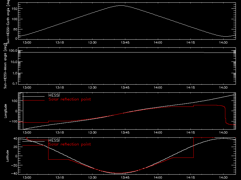Select 14:15 under the Earth angle plot
Screen dimensions: 241x180
pos(191,42)
